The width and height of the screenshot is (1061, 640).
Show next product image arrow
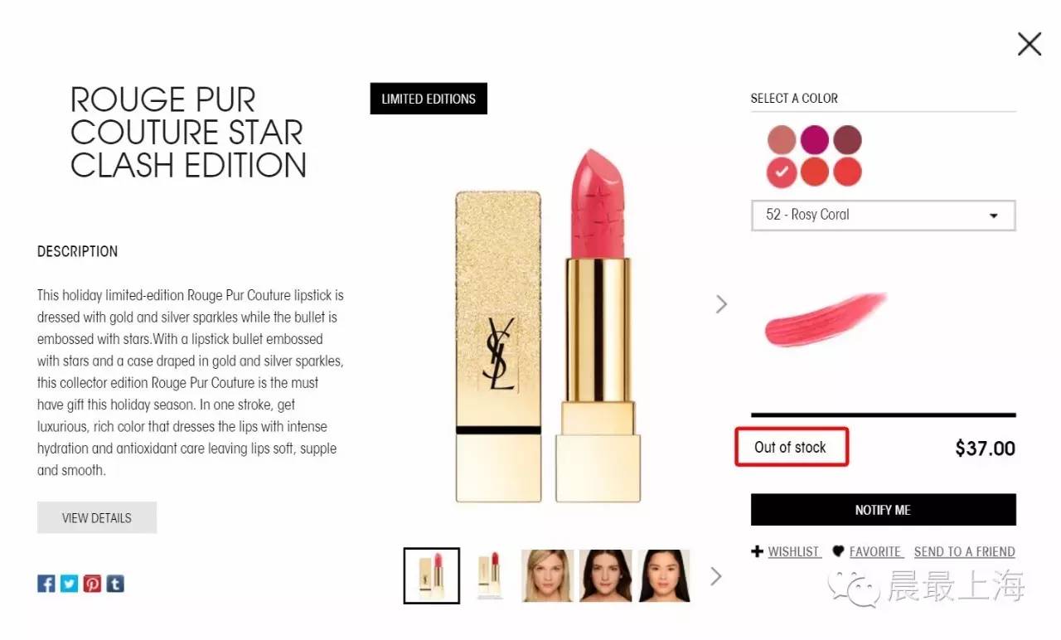click(721, 304)
